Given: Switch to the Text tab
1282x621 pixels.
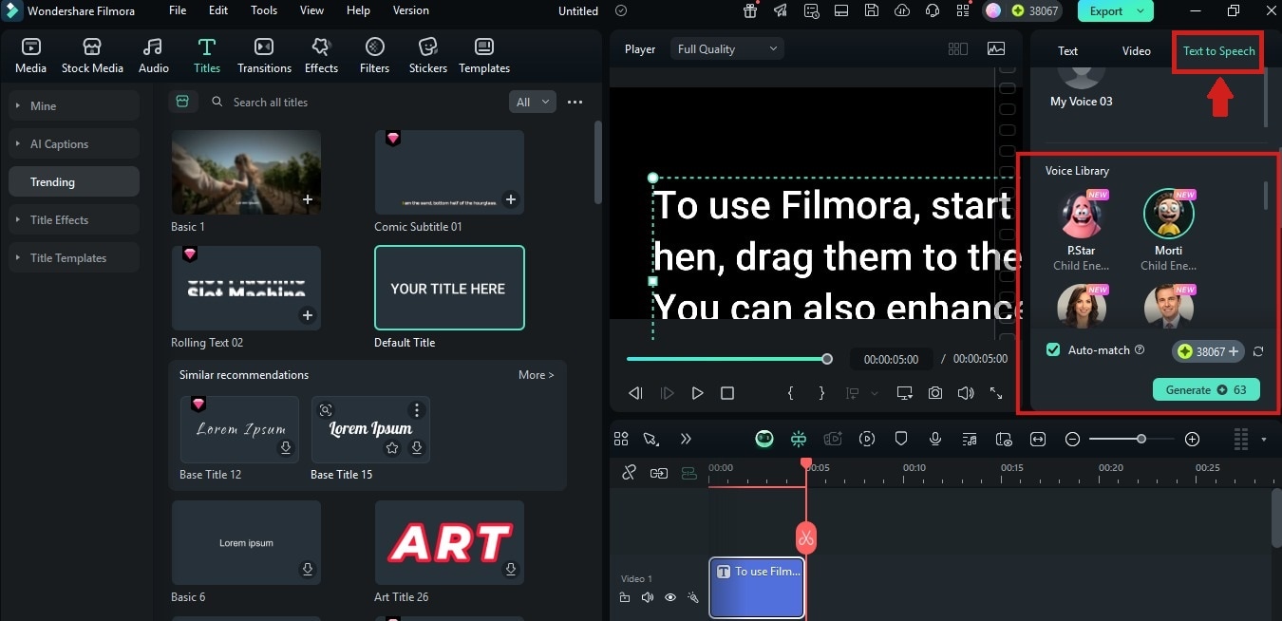Looking at the screenshot, I should 1068,51.
